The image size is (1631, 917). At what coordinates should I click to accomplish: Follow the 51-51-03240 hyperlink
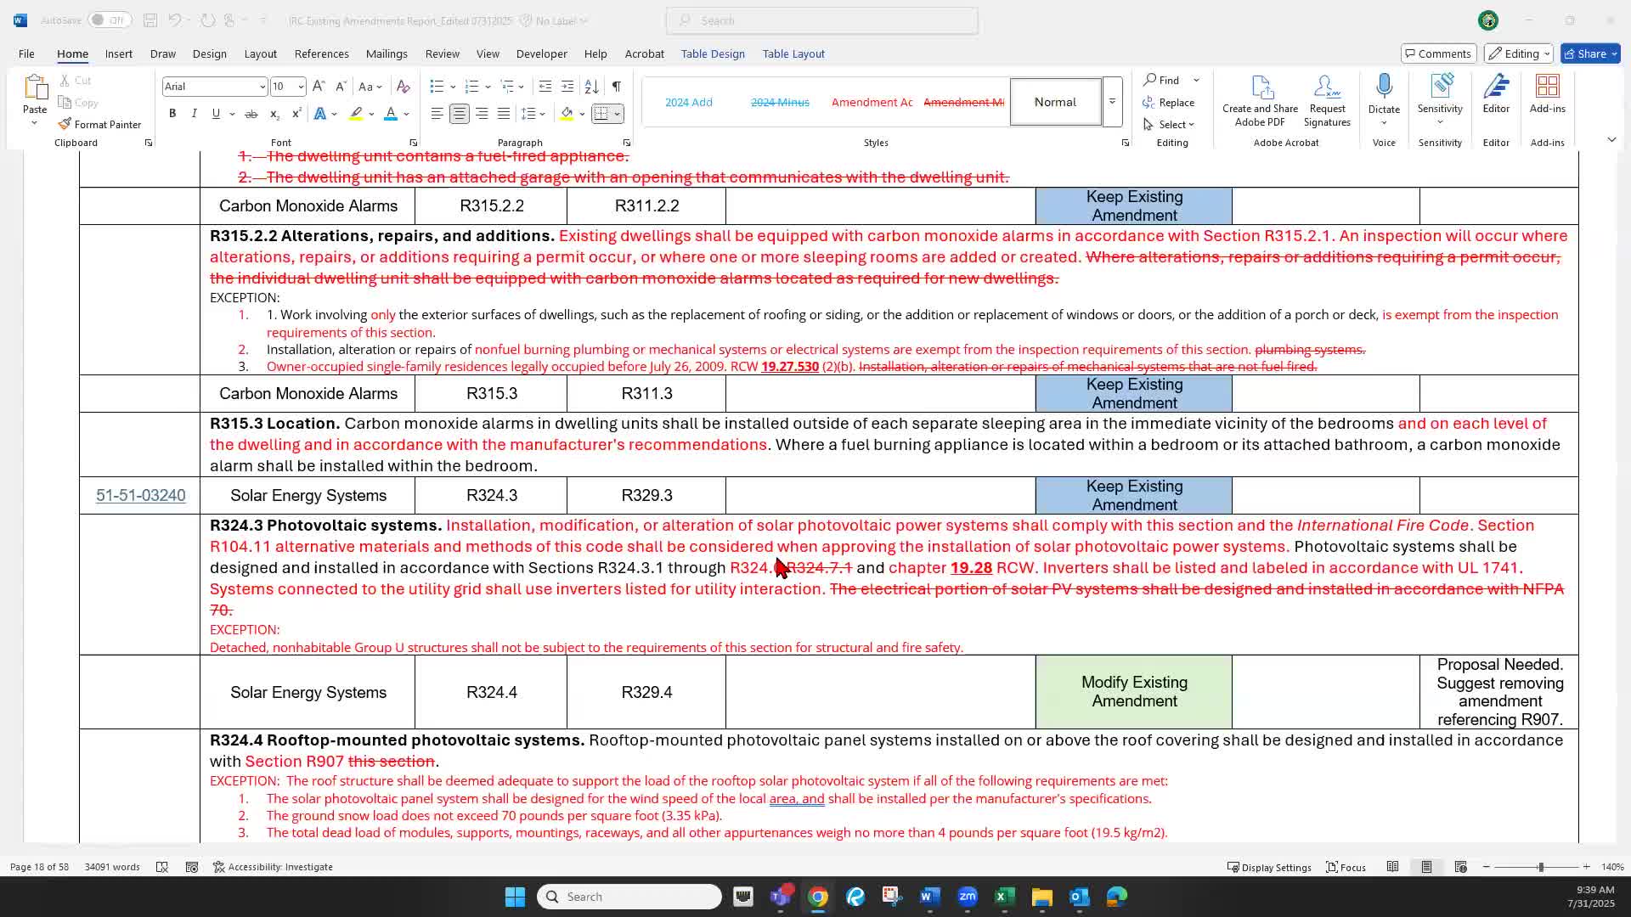coord(140,495)
